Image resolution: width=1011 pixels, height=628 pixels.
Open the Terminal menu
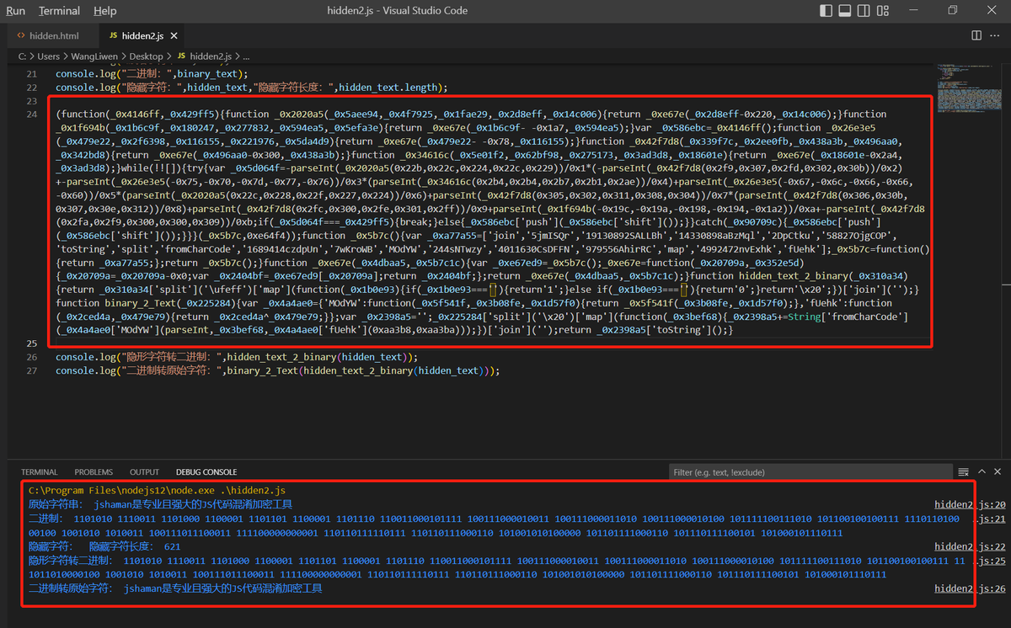(59, 11)
